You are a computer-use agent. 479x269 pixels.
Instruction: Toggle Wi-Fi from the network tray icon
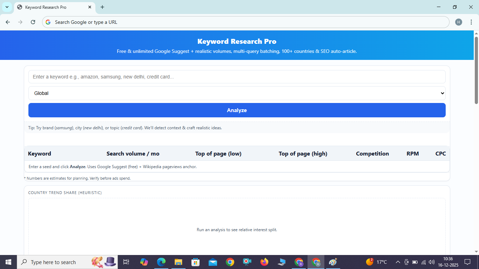pos(423,262)
